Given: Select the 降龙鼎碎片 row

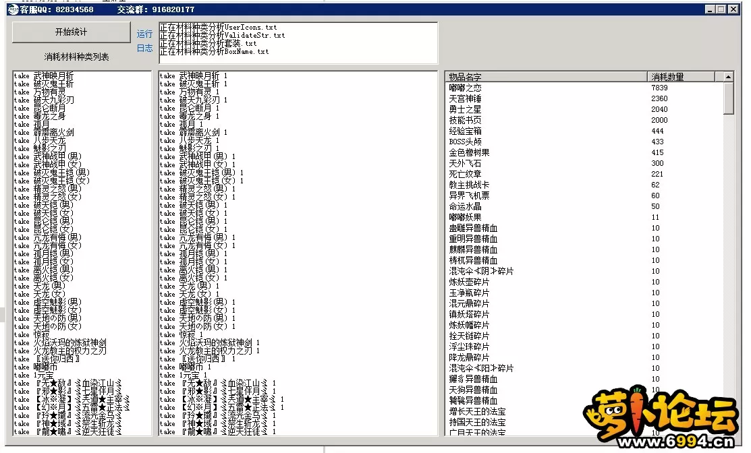Looking at the screenshot, I should 584,357.
